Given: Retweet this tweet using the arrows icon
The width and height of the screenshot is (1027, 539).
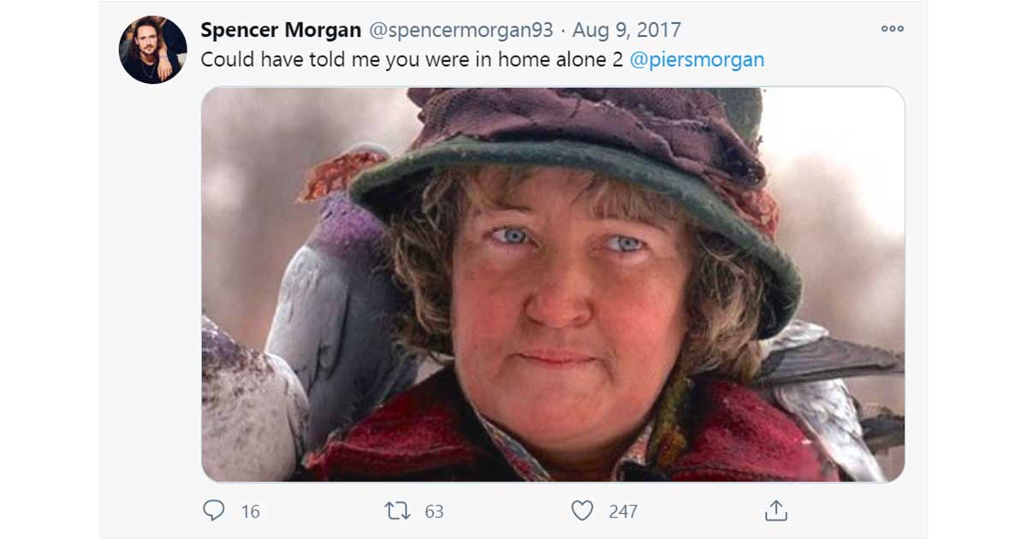Looking at the screenshot, I should [397, 511].
